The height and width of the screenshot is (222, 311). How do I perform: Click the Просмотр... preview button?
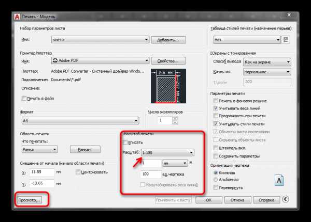tap(30, 200)
